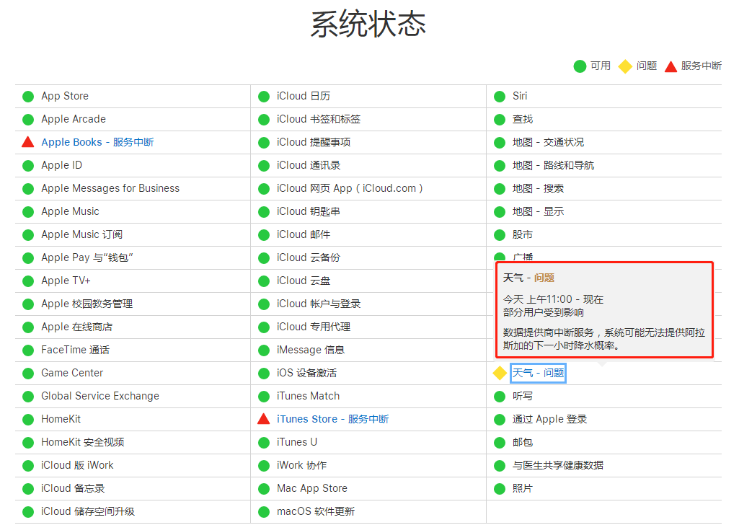739x525 pixels.
Task: Open the iTunes Store - 服务中断 link
Action: (333, 418)
